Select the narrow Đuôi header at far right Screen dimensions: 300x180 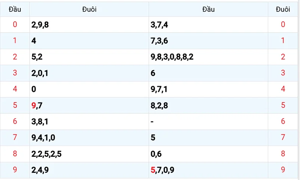[x=283, y=10]
